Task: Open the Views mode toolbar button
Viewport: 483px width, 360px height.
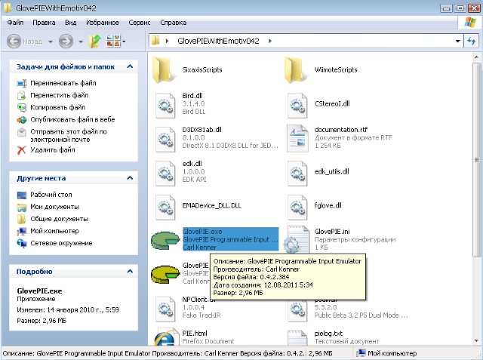Action: [x=115, y=41]
